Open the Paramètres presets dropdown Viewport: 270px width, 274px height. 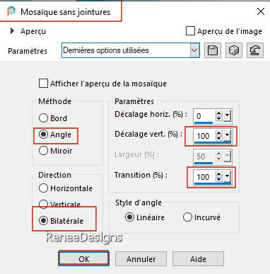click(194, 50)
